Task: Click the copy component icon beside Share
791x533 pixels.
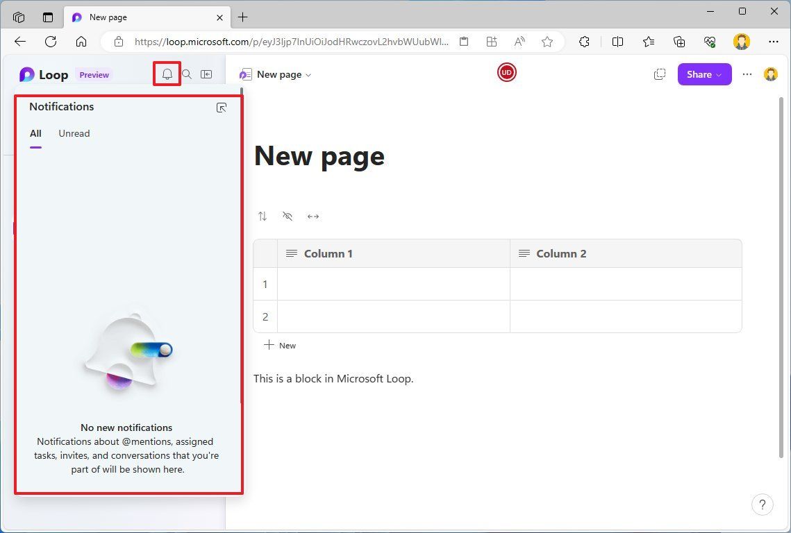Action: point(659,74)
